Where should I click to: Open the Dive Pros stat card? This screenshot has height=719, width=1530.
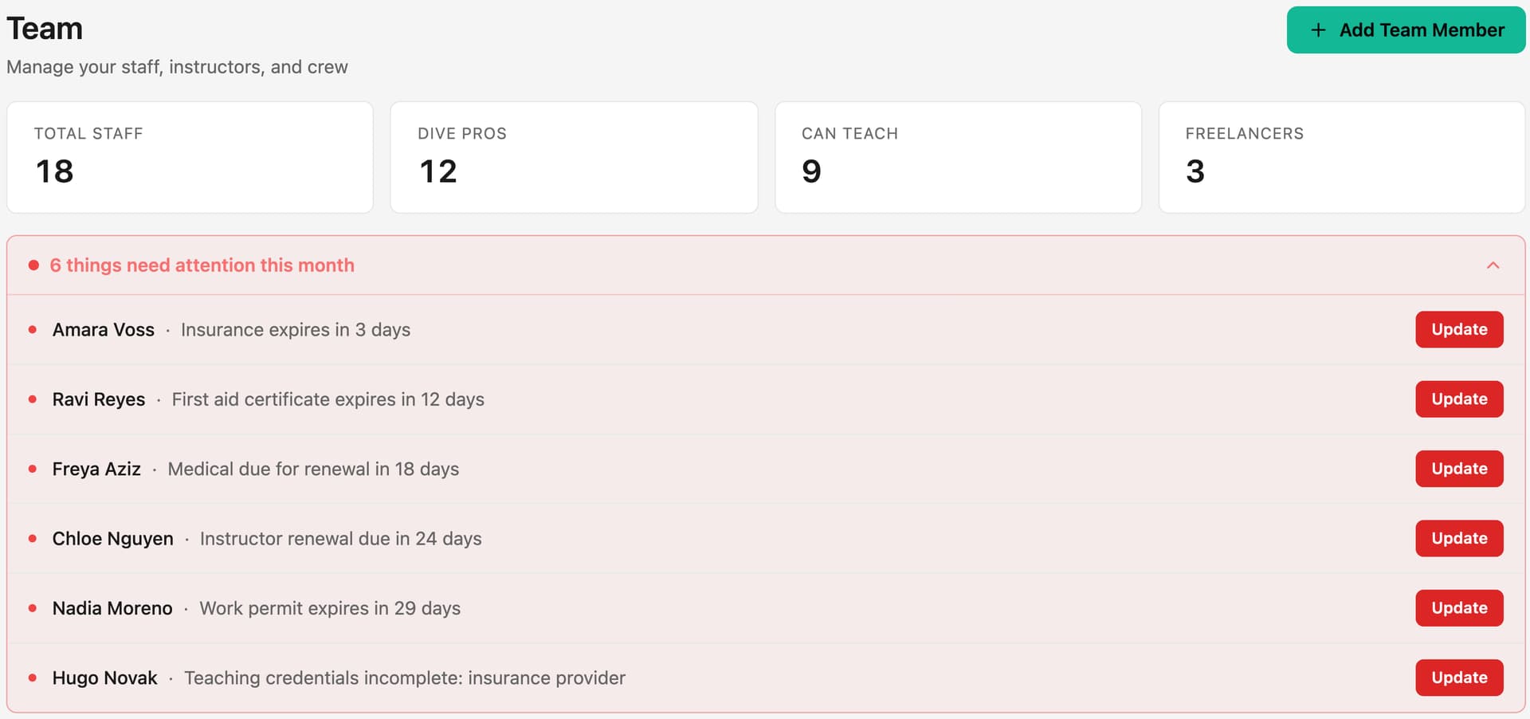[x=574, y=157]
